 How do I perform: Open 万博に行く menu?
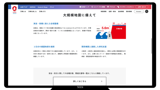click(x=42, y=11)
